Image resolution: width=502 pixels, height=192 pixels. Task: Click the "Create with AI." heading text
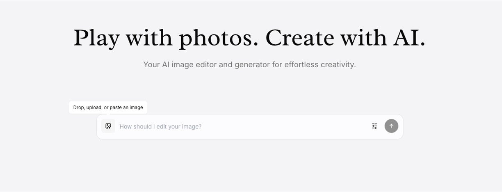pyautogui.click(x=345, y=38)
